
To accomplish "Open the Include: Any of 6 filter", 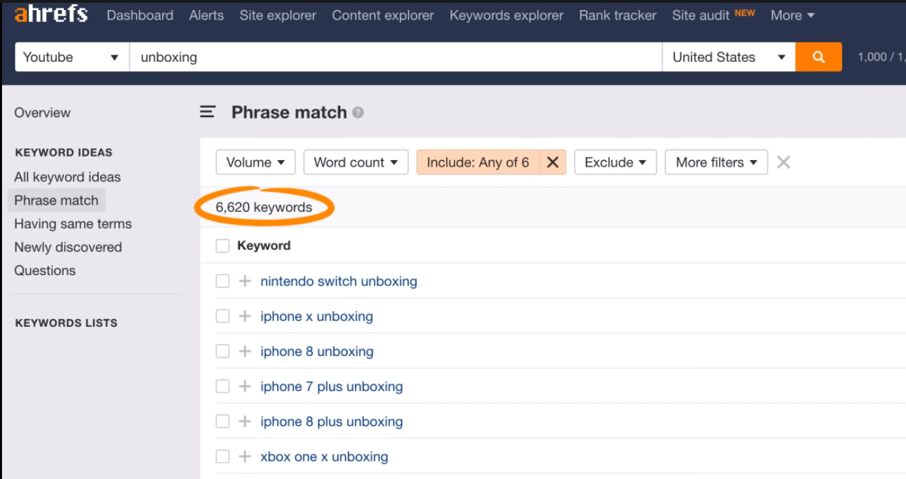I will coord(478,162).
